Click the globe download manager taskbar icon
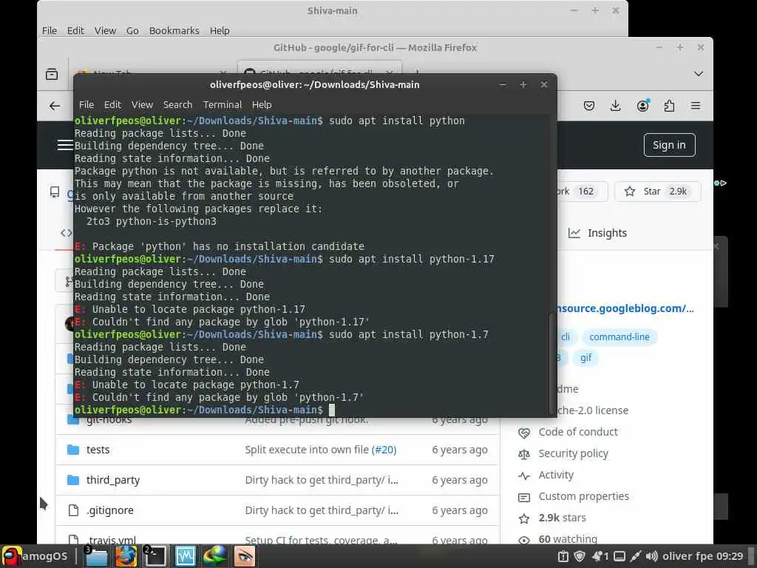This screenshot has height=568, width=757. tap(215, 556)
